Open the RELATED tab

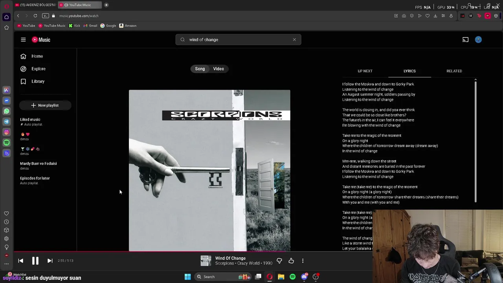pos(454,71)
